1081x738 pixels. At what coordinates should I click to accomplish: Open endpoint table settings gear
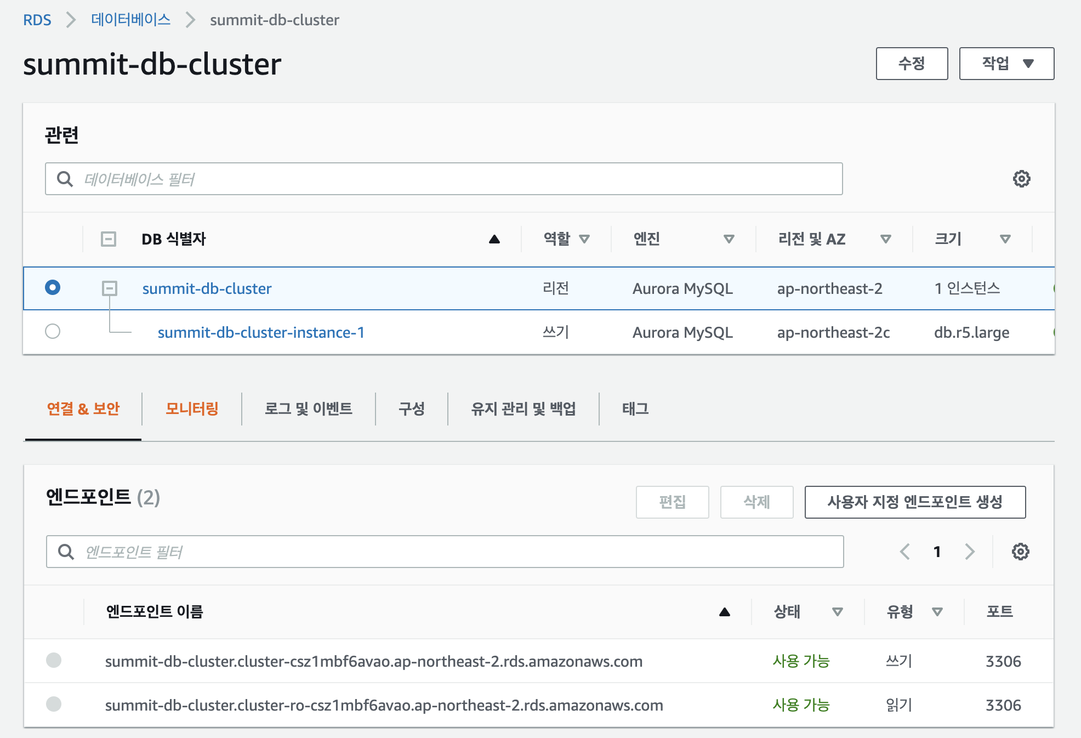1020,552
